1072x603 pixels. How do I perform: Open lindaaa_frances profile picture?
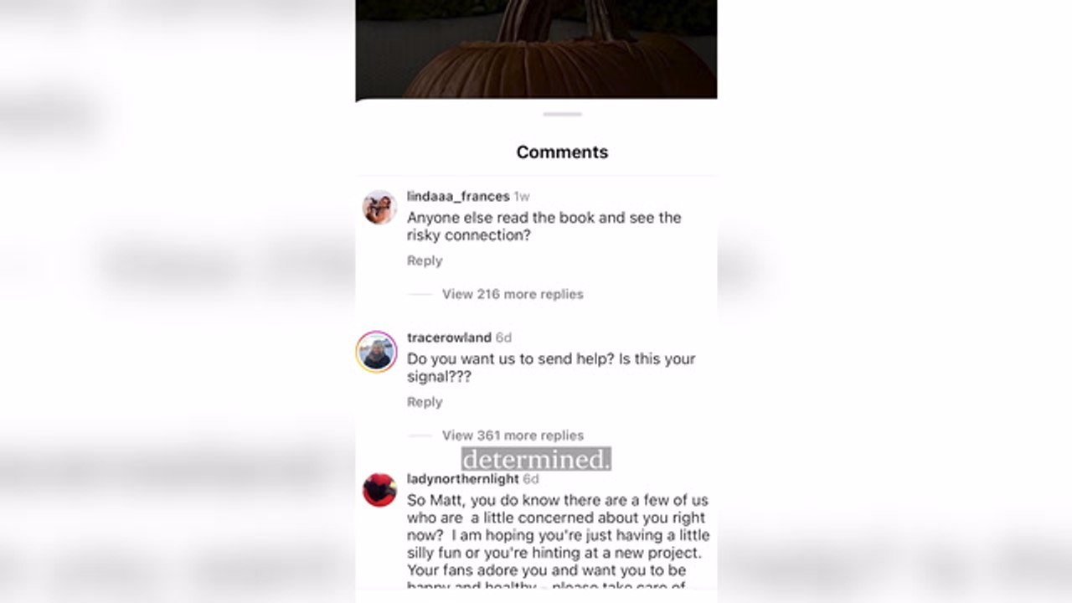coord(379,207)
